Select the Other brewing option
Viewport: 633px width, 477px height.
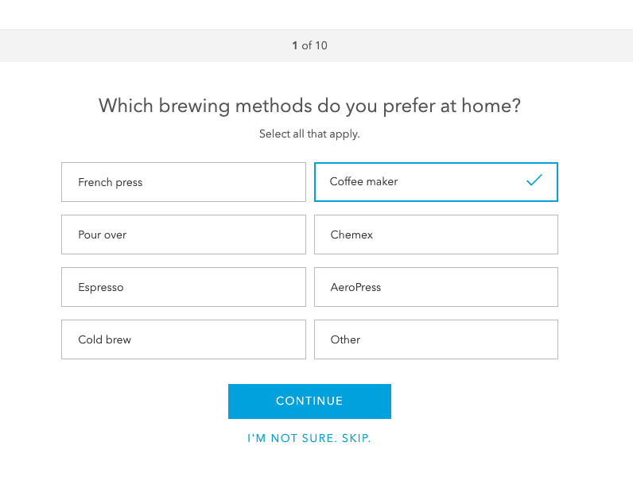[436, 339]
